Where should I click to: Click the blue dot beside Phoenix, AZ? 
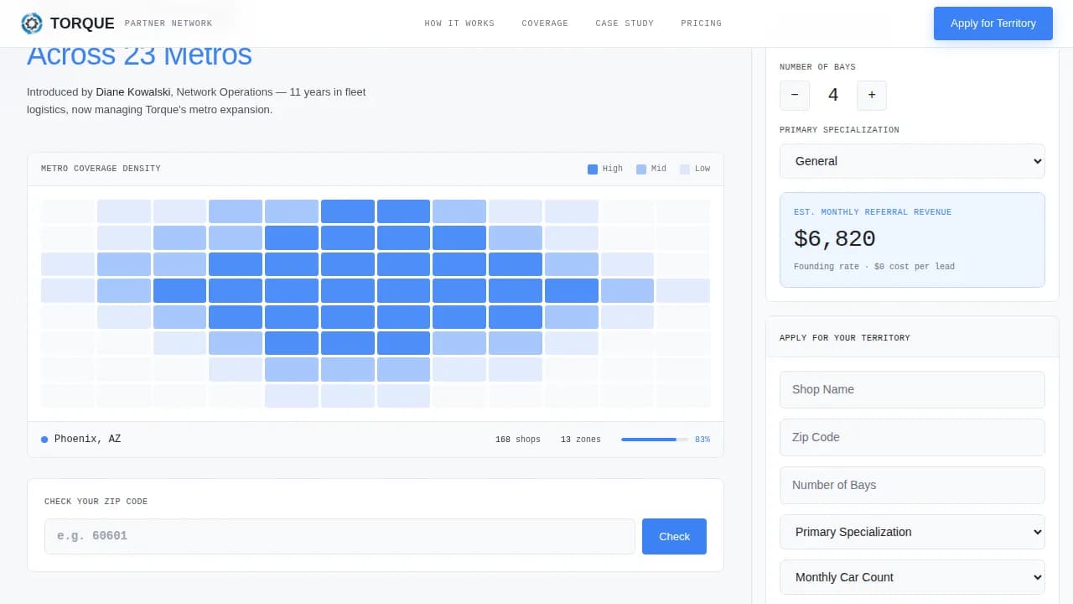tap(44, 438)
